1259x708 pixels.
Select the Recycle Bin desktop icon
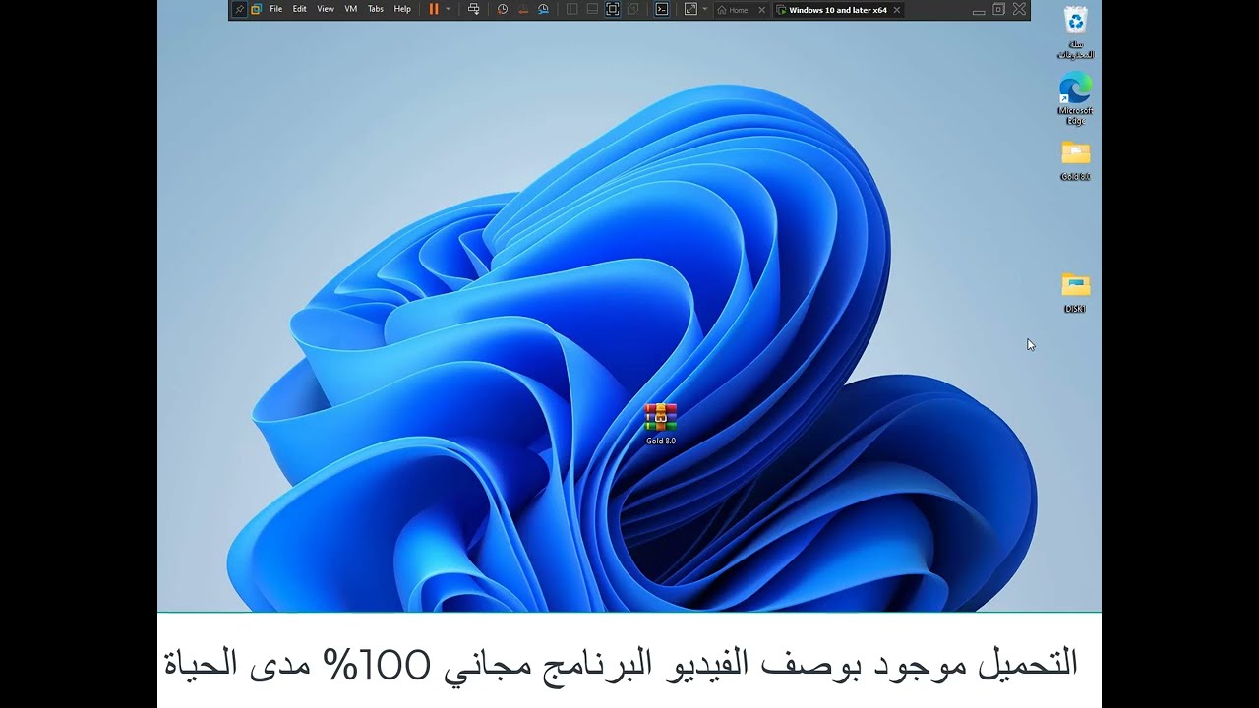pyautogui.click(x=1075, y=33)
